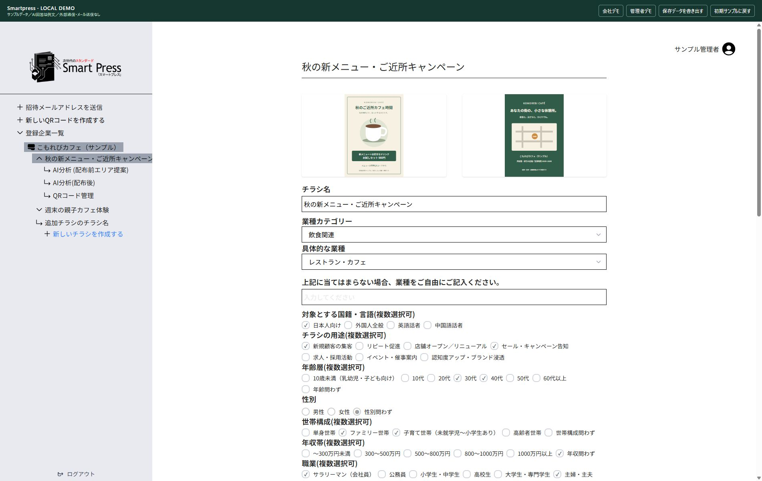
Task: Click the Smart Press logo
Action: (x=76, y=67)
